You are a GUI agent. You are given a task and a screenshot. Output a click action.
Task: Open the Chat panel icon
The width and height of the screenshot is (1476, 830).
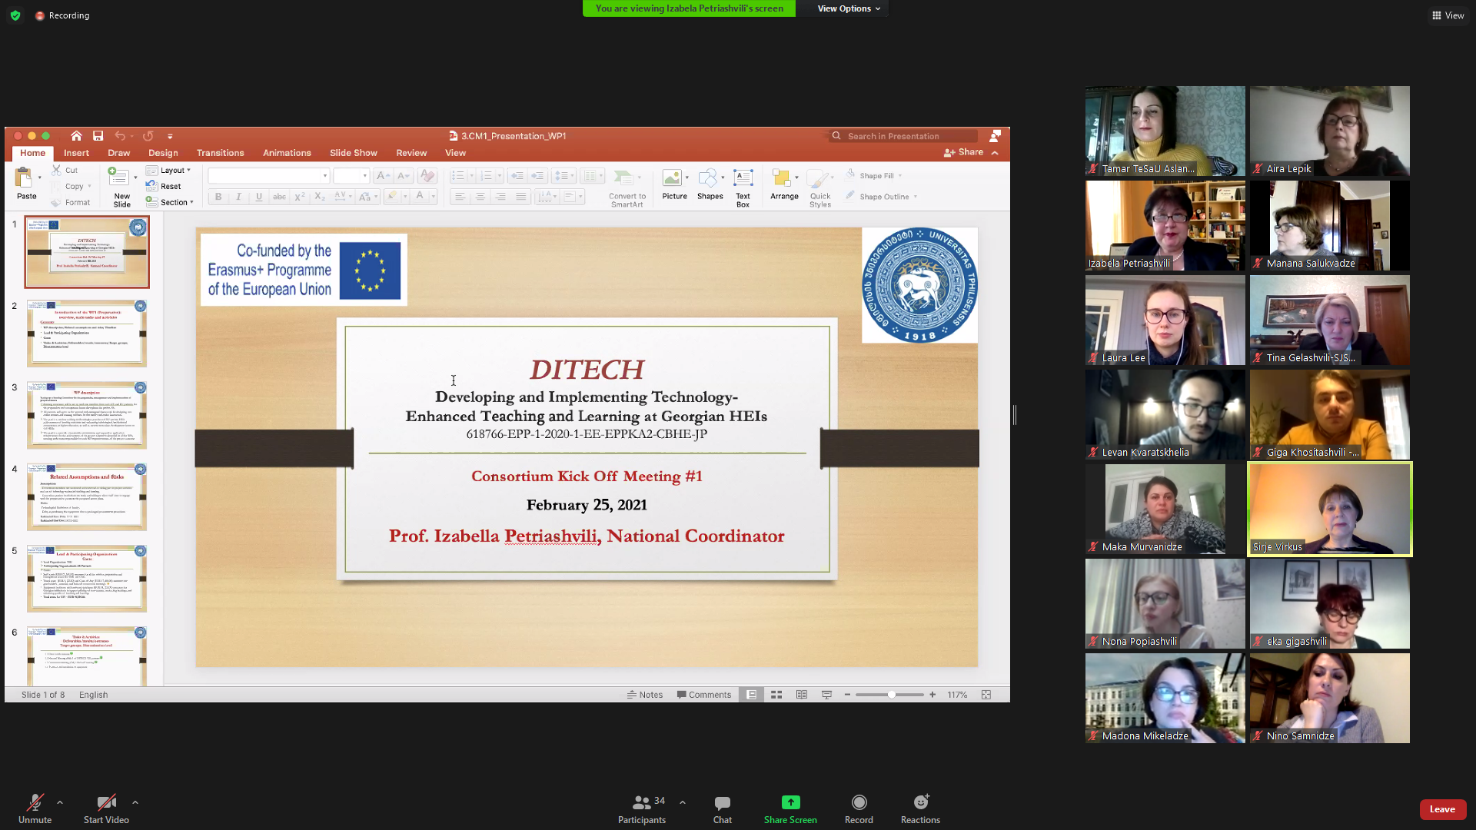pyautogui.click(x=722, y=803)
